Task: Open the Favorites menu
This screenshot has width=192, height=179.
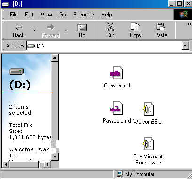Action: 84,15
